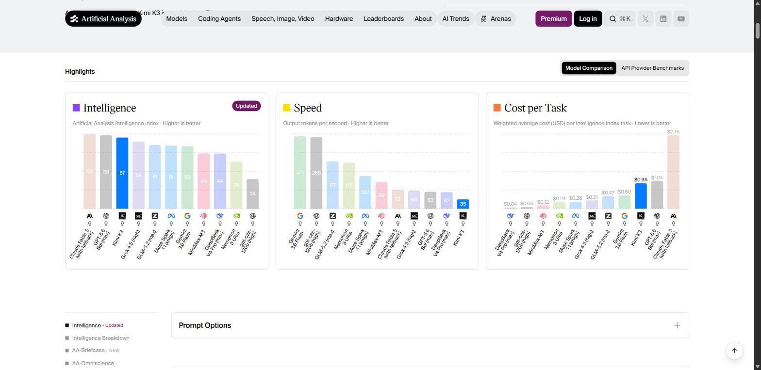Viewport: 761px width, 370px height.
Task: Open the AI Trends page
Action: [x=456, y=19]
